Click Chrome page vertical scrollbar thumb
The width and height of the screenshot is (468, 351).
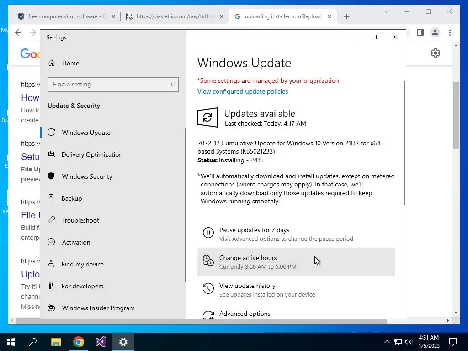[x=456, y=115]
